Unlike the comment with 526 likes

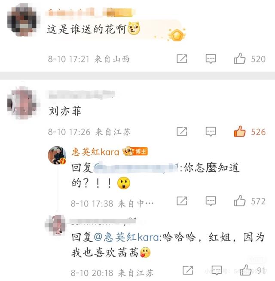pos(239,131)
